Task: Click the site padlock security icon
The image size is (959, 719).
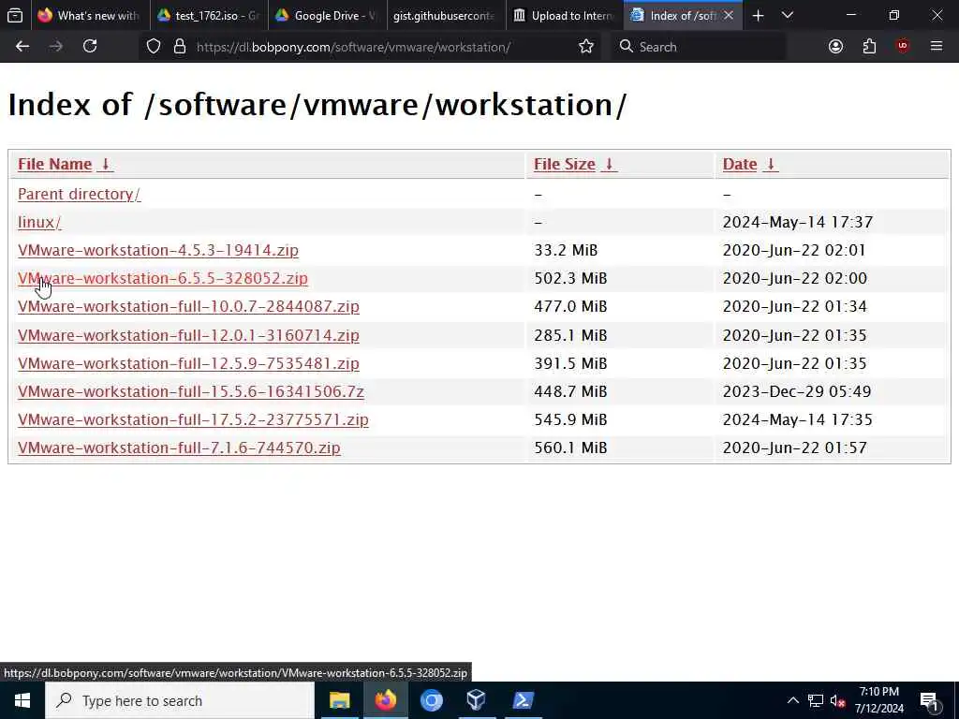Action: tap(180, 47)
